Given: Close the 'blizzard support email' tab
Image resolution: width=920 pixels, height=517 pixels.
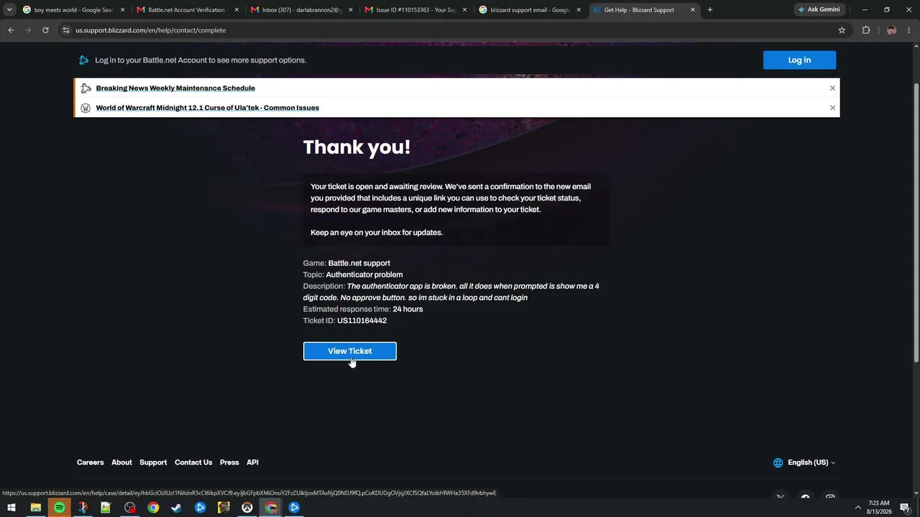Looking at the screenshot, I should point(579,10).
